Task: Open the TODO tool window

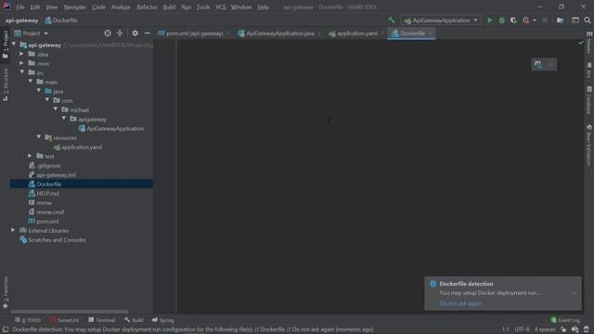Action: point(27,320)
